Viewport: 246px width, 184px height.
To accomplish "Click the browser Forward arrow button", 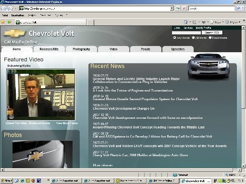I will tap(10, 8).
